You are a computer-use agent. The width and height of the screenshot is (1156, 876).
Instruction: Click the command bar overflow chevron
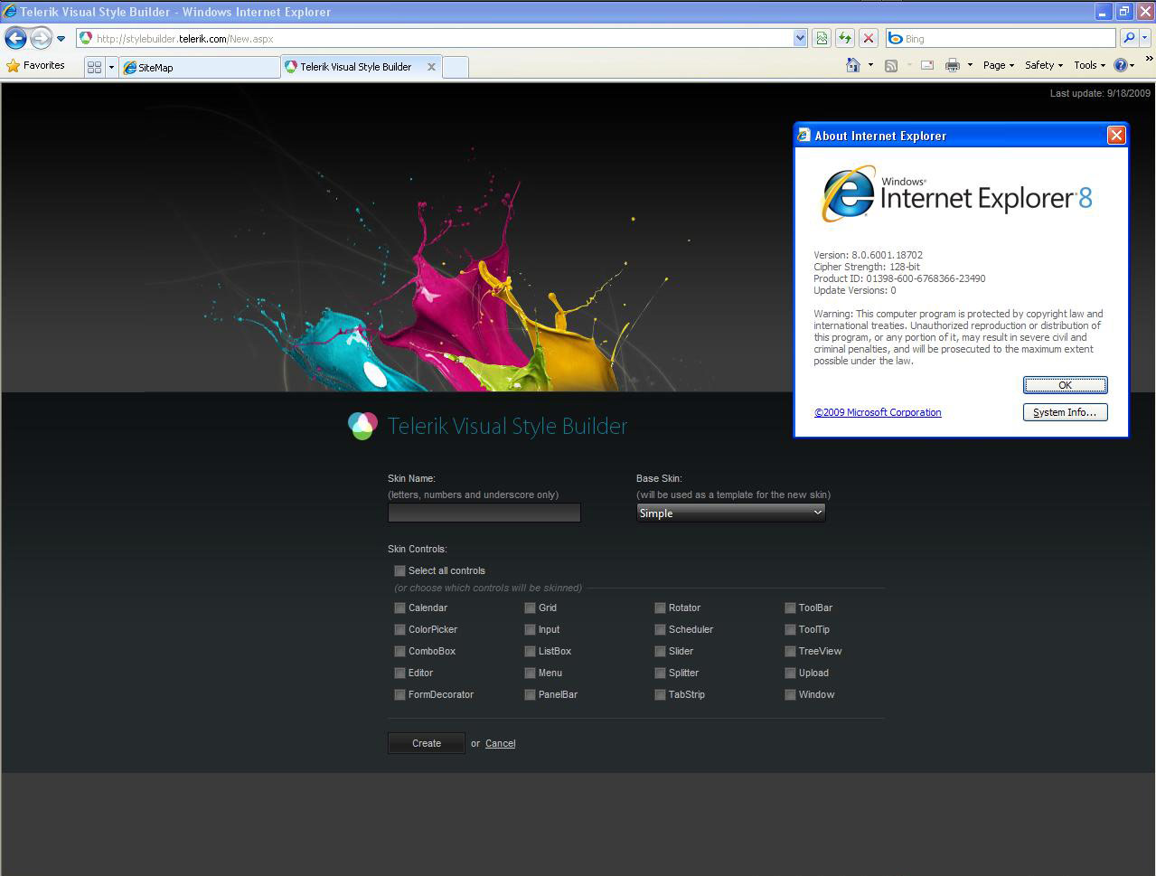point(1149,60)
